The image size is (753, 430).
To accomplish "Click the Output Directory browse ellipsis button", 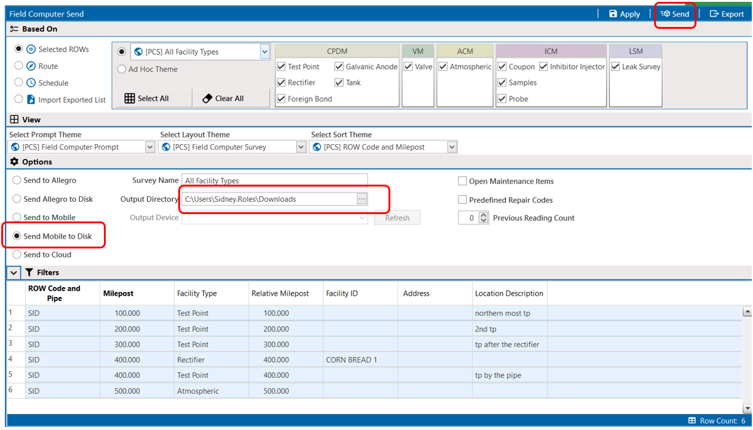I will (x=362, y=199).
